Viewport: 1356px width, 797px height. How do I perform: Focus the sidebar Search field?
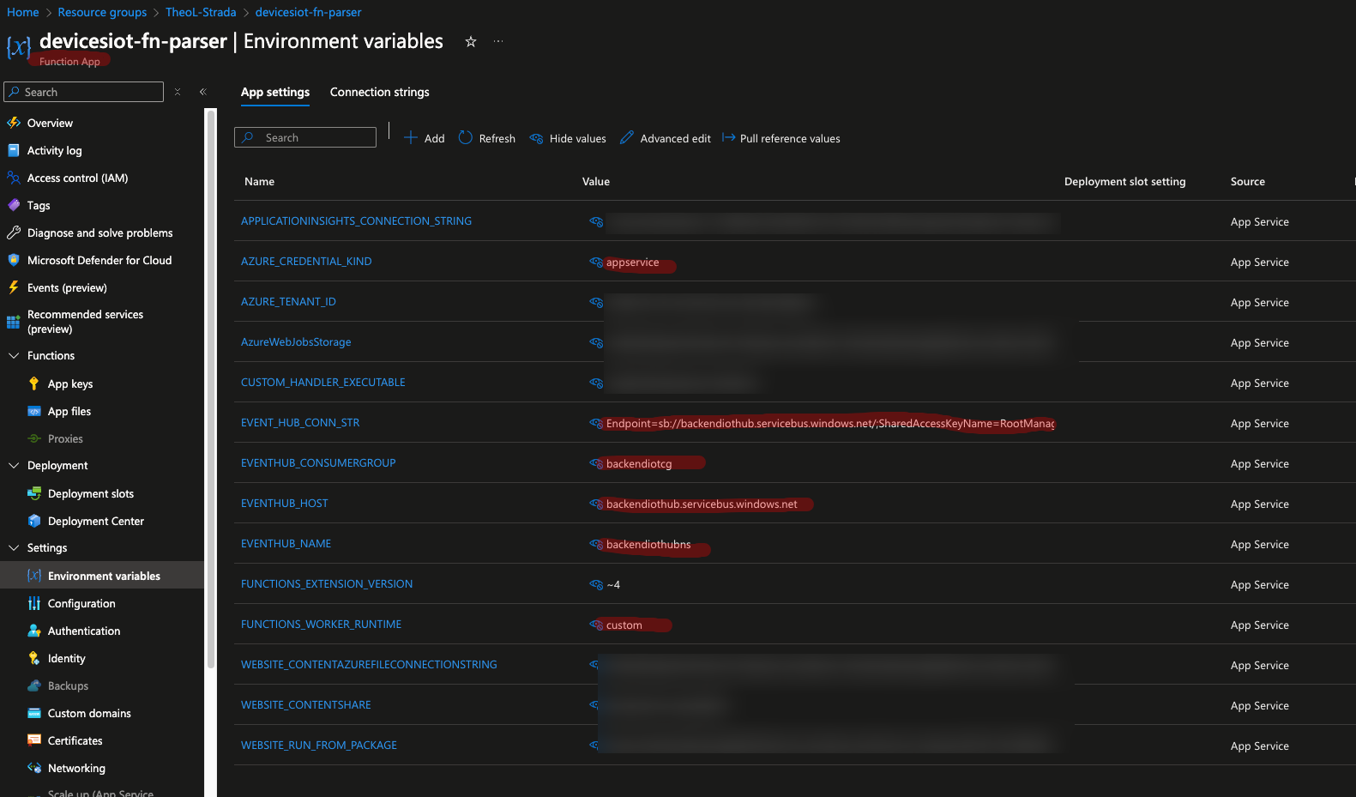point(83,92)
